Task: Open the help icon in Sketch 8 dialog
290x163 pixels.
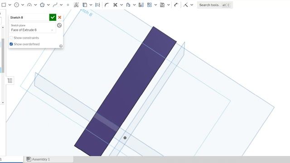Action: pos(61,46)
